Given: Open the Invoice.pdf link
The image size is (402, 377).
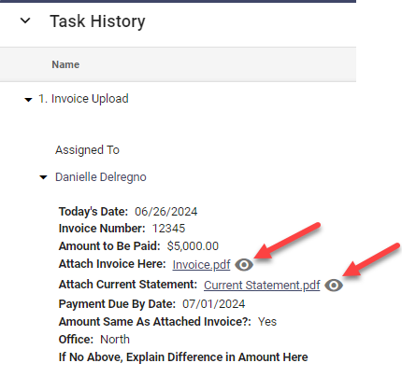Looking at the screenshot, I should [201, 265].
